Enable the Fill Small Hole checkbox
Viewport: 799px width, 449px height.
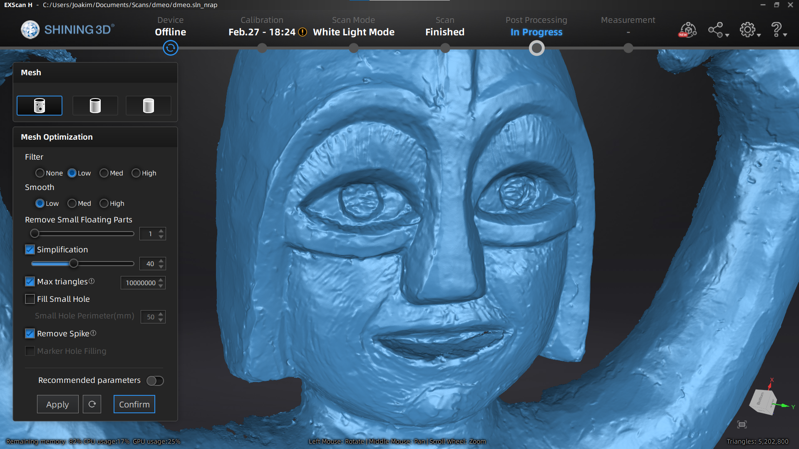pos(30,299)
